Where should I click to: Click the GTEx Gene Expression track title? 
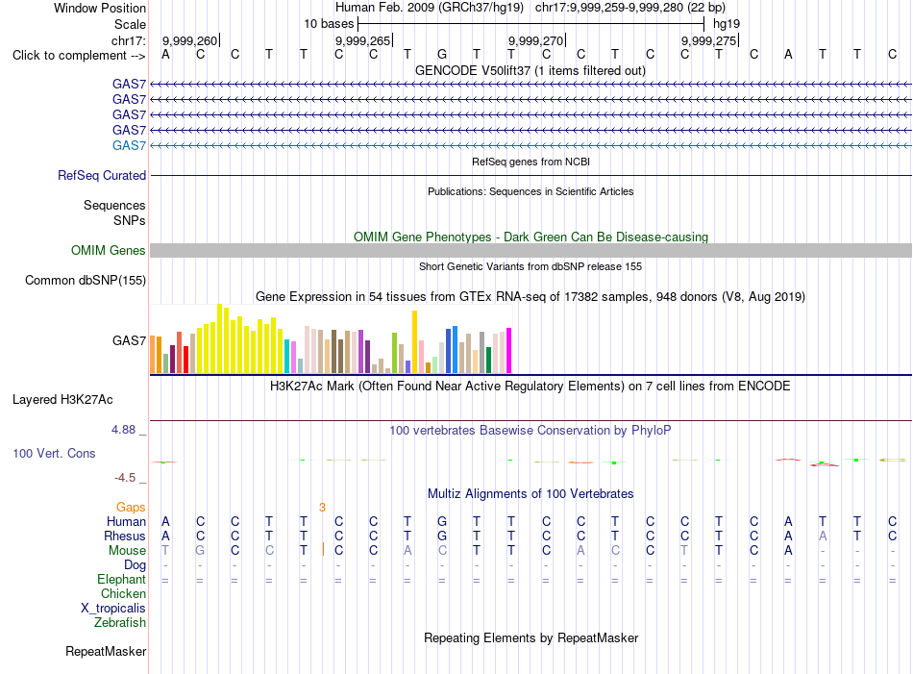click(531, 296)
